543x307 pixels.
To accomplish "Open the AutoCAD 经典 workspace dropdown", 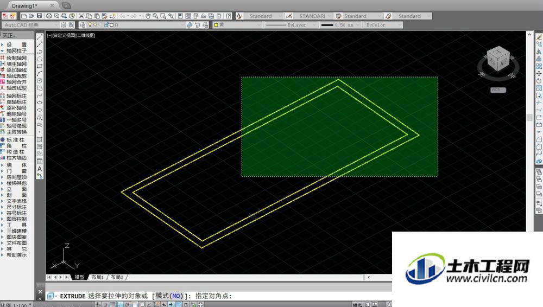I will coord(30,25).
